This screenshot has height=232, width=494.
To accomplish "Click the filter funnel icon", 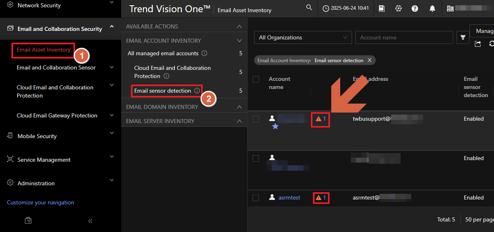I will pos(463,37).
